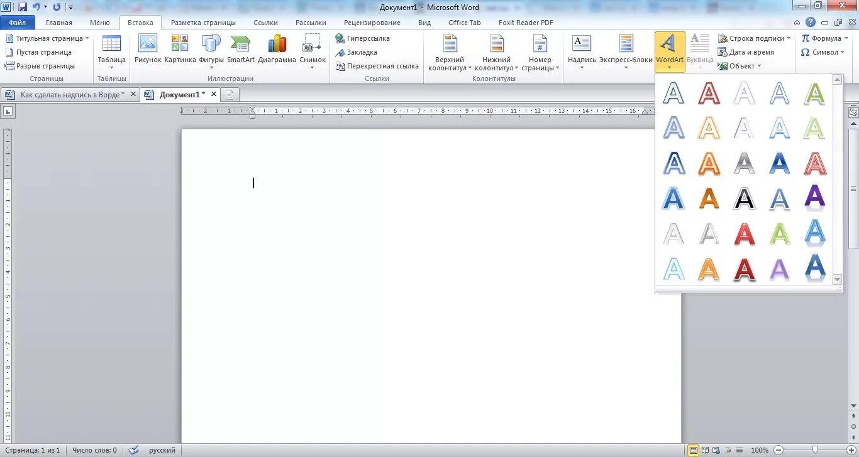
Task: Open Экспресс-блоки quick parts
Action: [626, 51]
